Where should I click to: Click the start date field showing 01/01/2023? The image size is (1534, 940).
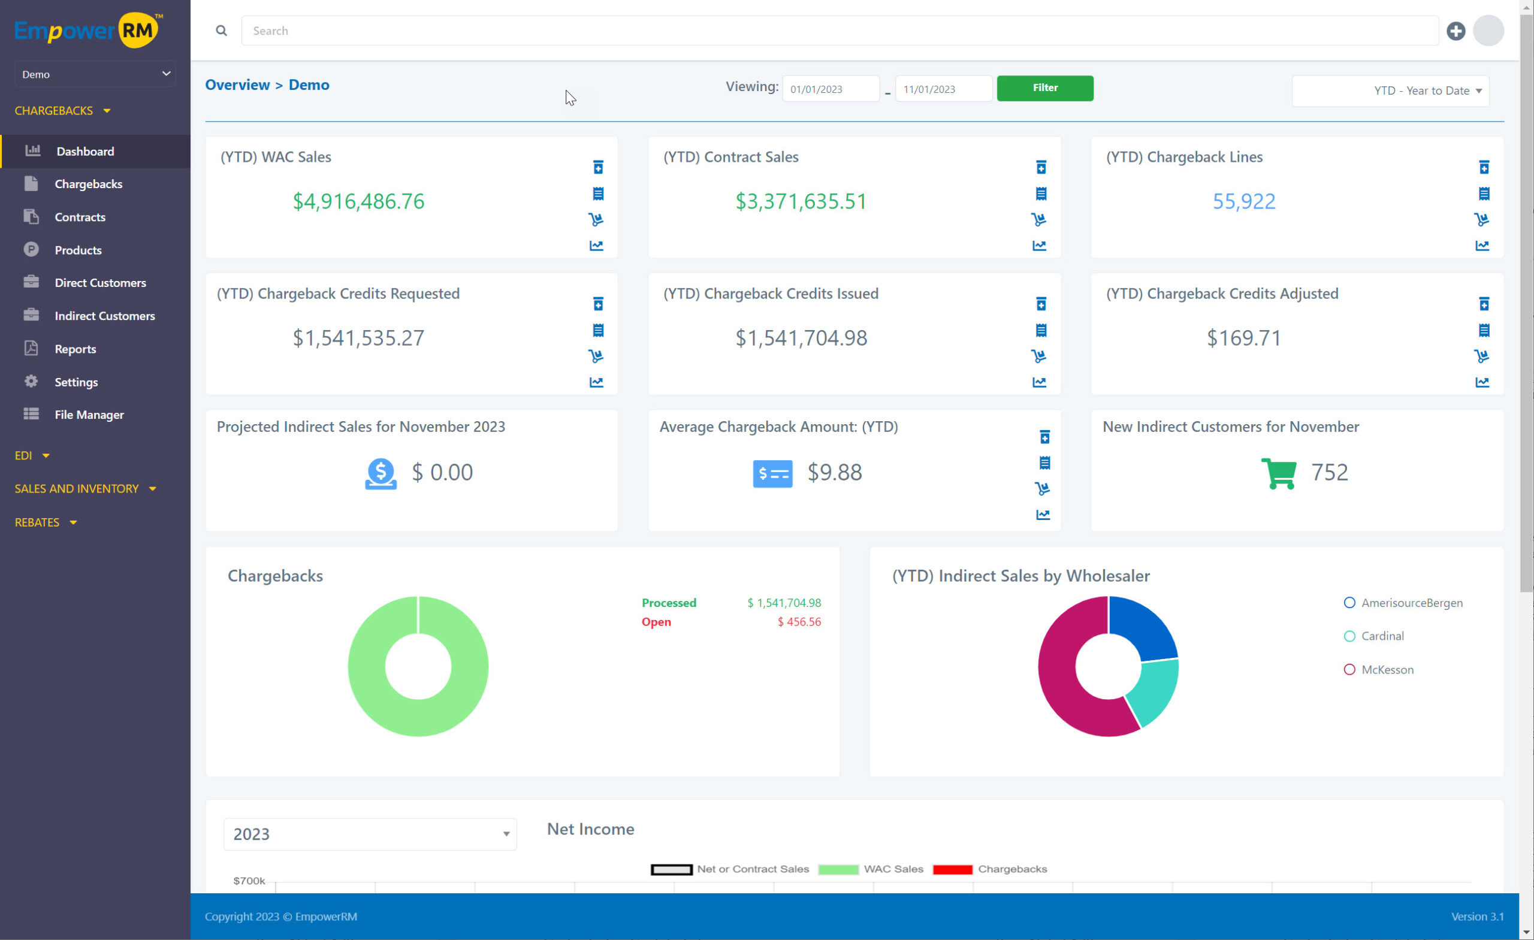point(831,89)
